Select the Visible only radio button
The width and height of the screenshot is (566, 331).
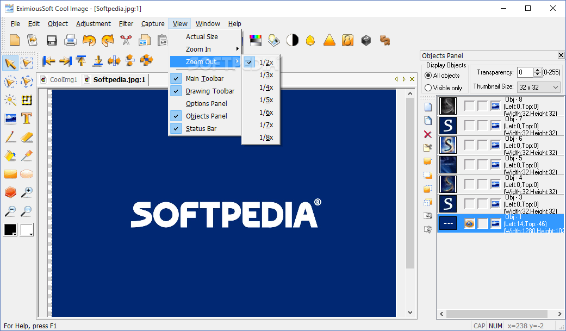pyautogui.click(x=428, y=88)
